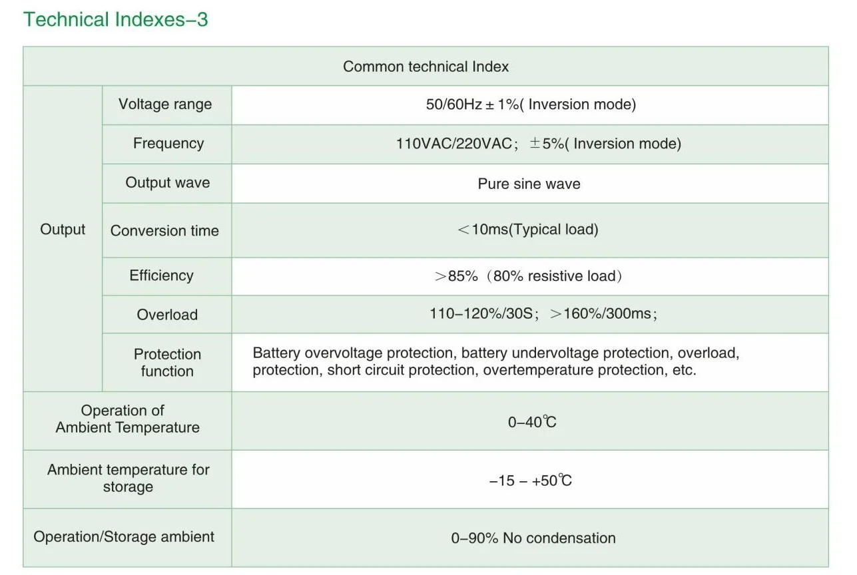Select the Operation of Ambient Temperature label

[127, 419]
